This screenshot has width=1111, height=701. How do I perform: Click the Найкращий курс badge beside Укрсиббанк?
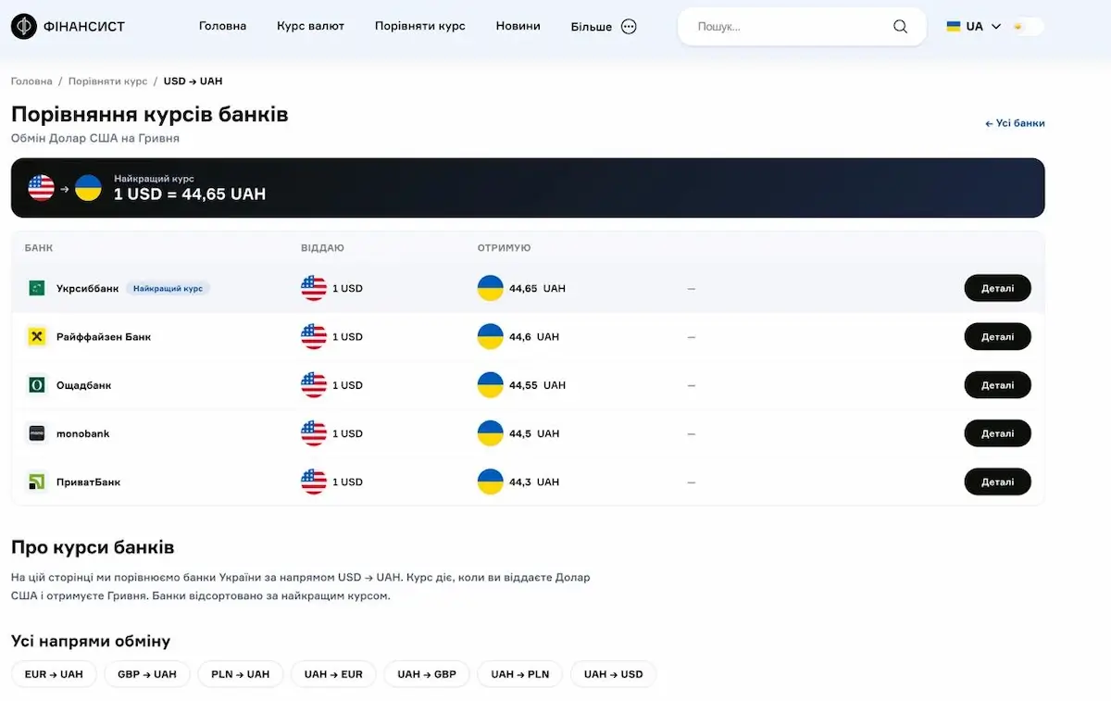pos(168,288)
